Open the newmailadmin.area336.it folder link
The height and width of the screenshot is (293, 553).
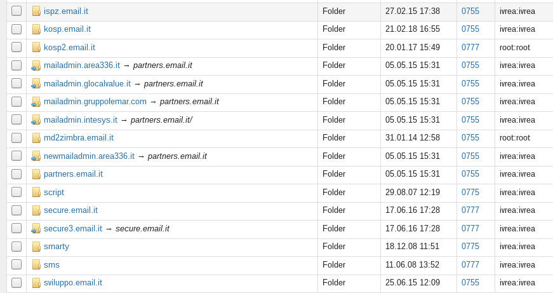[x=89, y=156]
